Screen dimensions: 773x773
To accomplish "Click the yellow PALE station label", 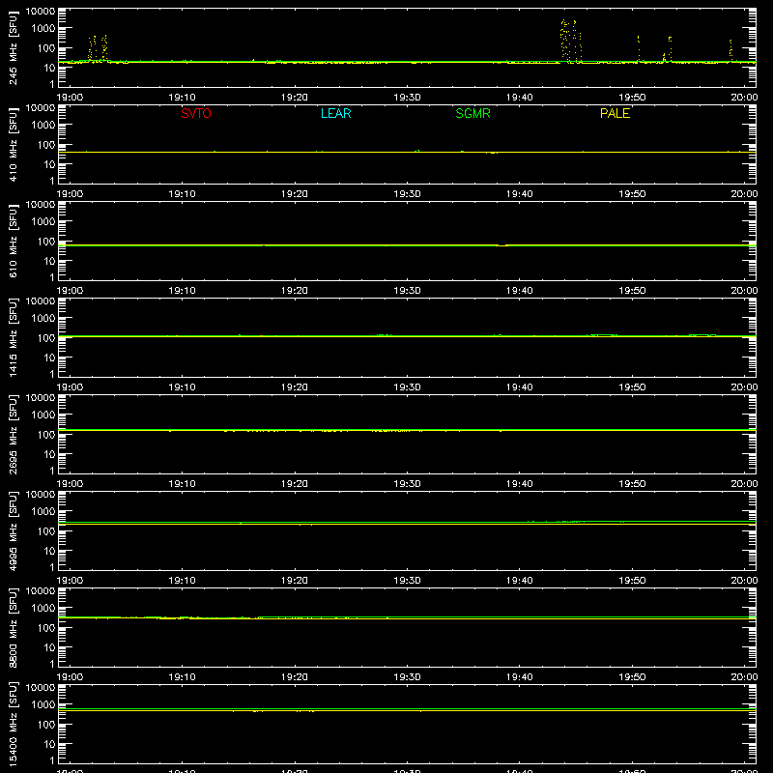I will click(x=615, y=113).
